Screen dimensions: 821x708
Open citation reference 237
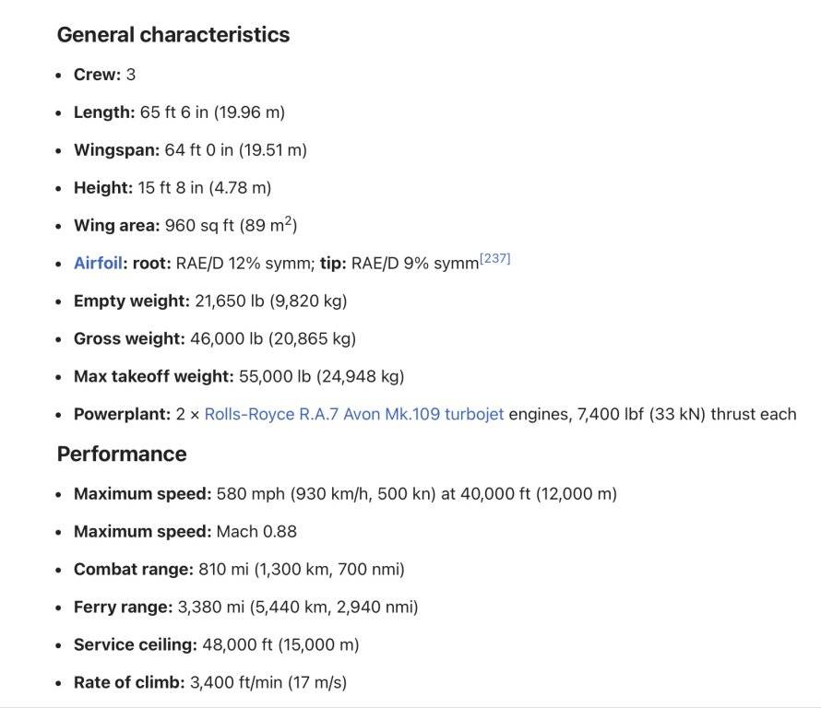(494, 259)
